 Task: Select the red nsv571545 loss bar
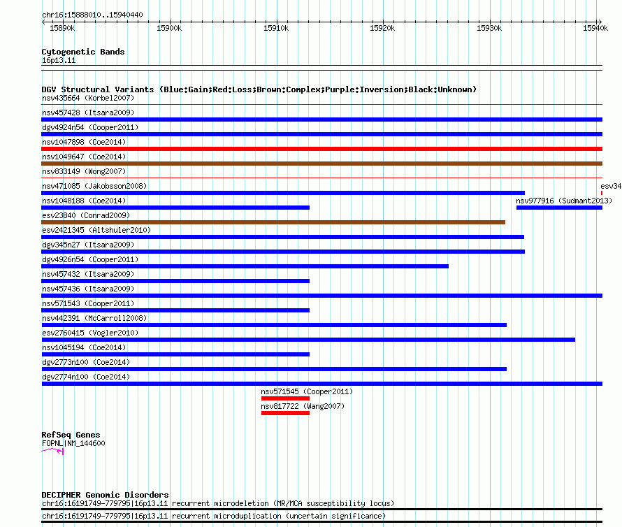285,398
